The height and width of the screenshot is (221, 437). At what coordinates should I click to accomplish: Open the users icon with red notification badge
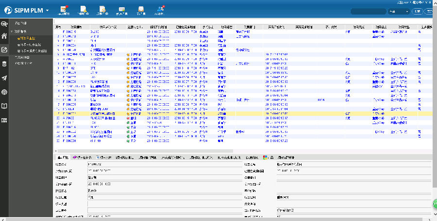coord(160,9)
